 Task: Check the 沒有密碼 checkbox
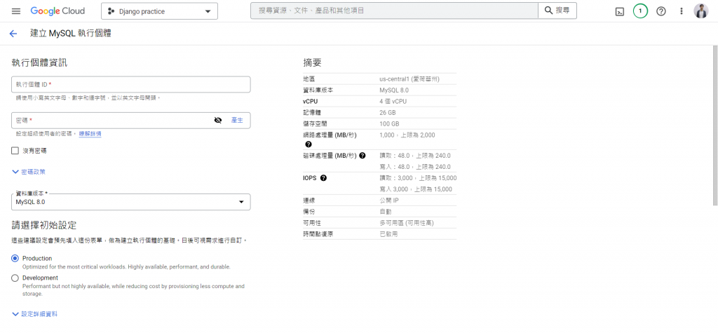15,151
